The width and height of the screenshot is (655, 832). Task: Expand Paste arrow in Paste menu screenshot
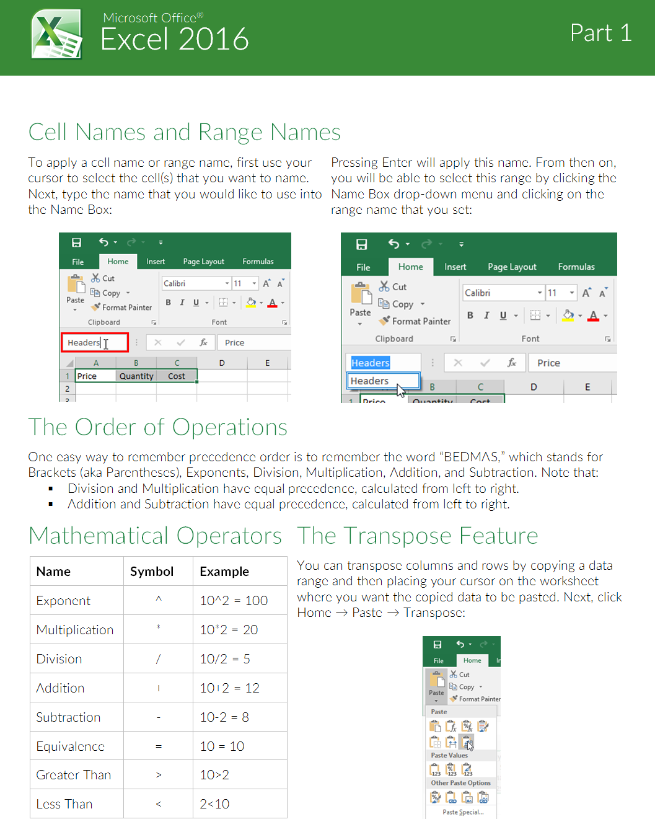tap(436, 701)
